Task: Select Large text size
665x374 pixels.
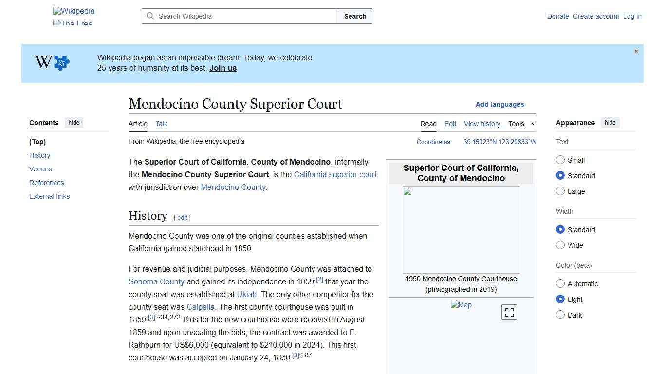Action: click(x=560, y=191)
